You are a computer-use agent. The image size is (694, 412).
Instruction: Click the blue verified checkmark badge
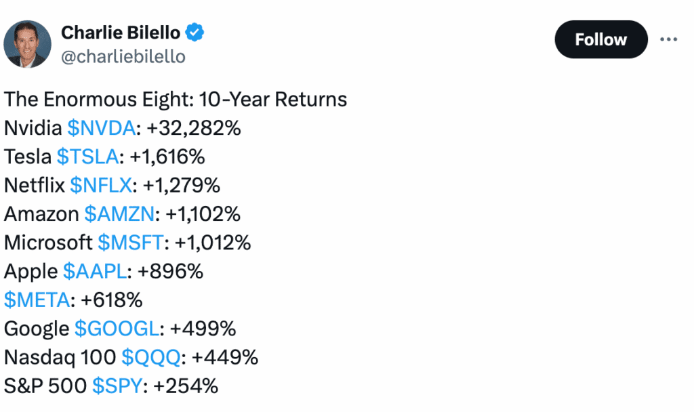coord(195,33)
